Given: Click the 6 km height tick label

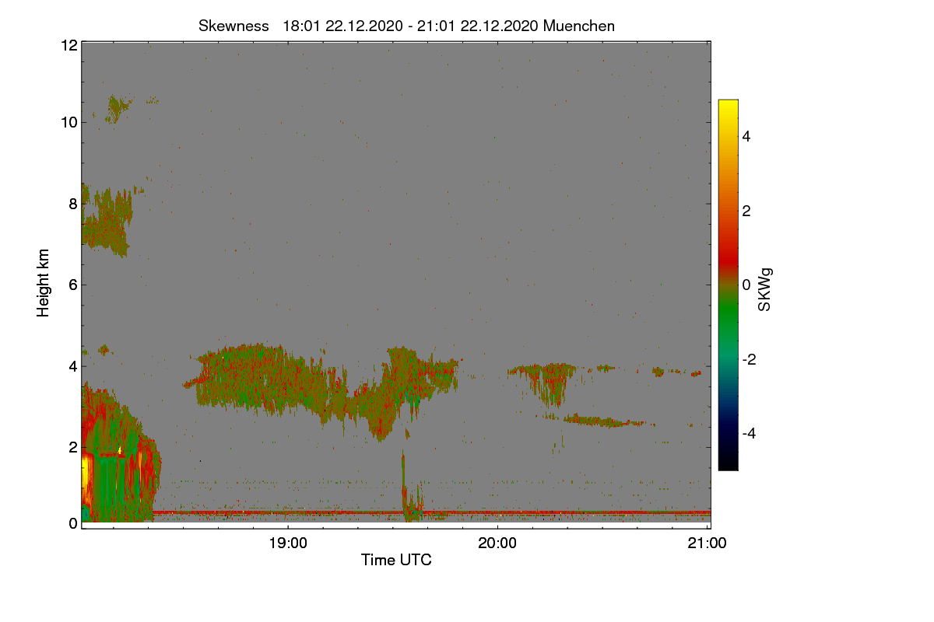Looking at the screenshot, I should [72, 285].
